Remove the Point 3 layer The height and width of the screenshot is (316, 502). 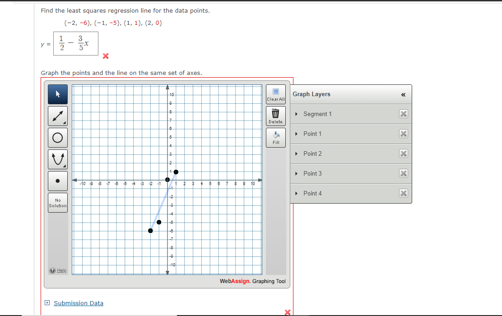click(404, 173)
